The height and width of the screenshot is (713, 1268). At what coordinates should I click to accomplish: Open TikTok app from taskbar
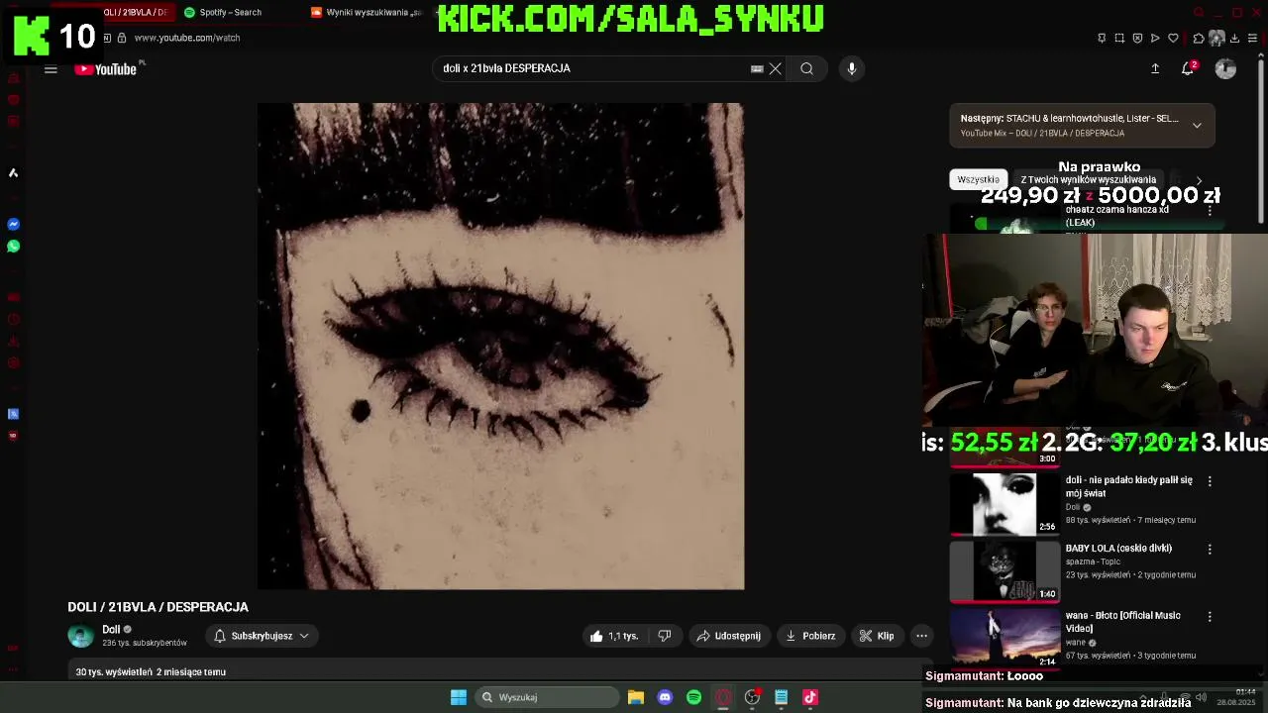(810, 697)
